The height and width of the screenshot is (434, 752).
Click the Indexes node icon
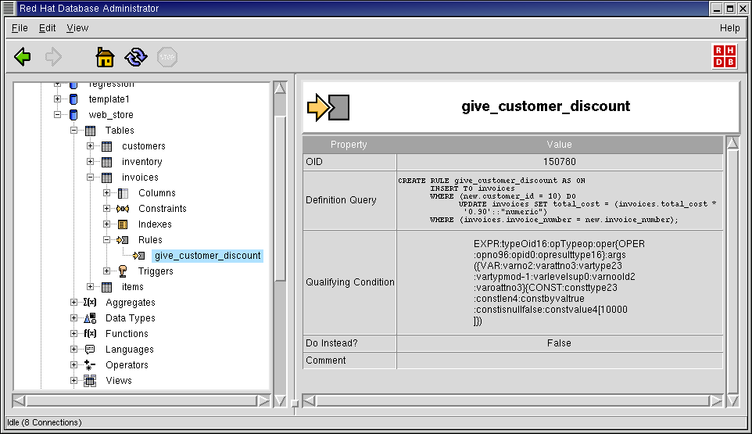point(123,224)
